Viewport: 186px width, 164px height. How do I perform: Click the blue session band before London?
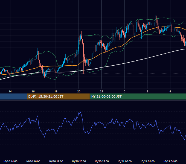(x=13, y=96)
